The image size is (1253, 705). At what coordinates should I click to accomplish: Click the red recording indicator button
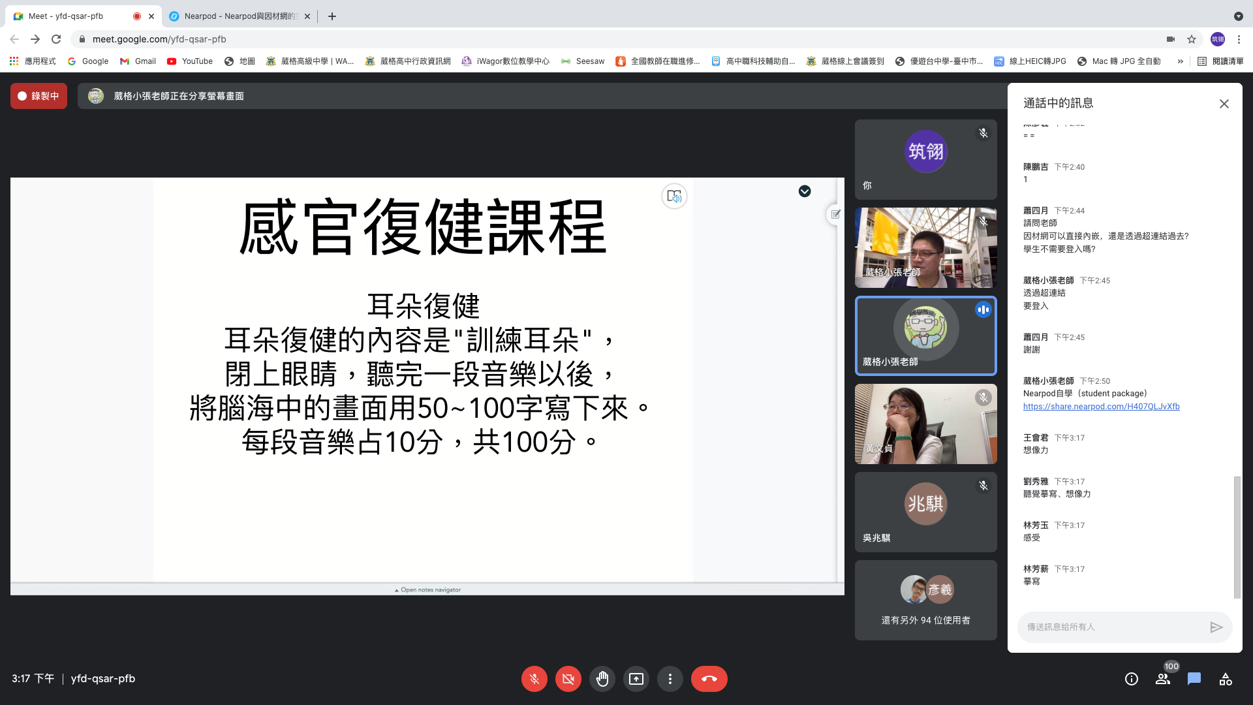click(39, 96)
